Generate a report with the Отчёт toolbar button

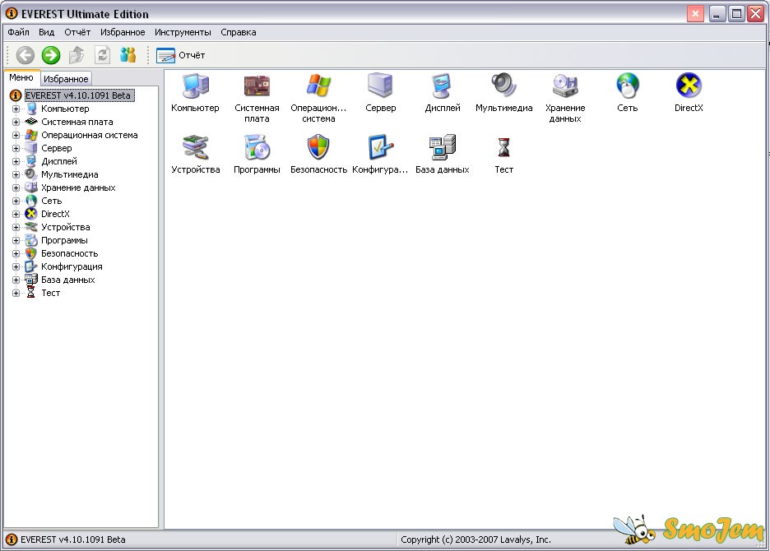pyautogui.click(x=180, y=55)
